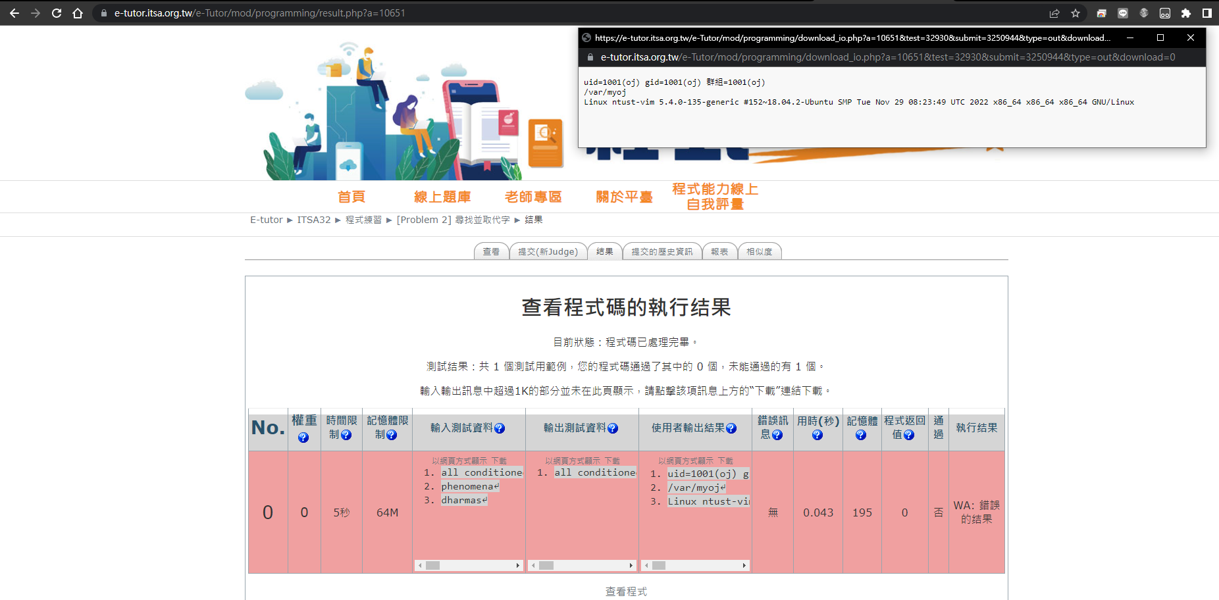Click 以網頁方式顯示 under output test data
The height and width of the screenshot is (600, 1219).
coord(573,461)
